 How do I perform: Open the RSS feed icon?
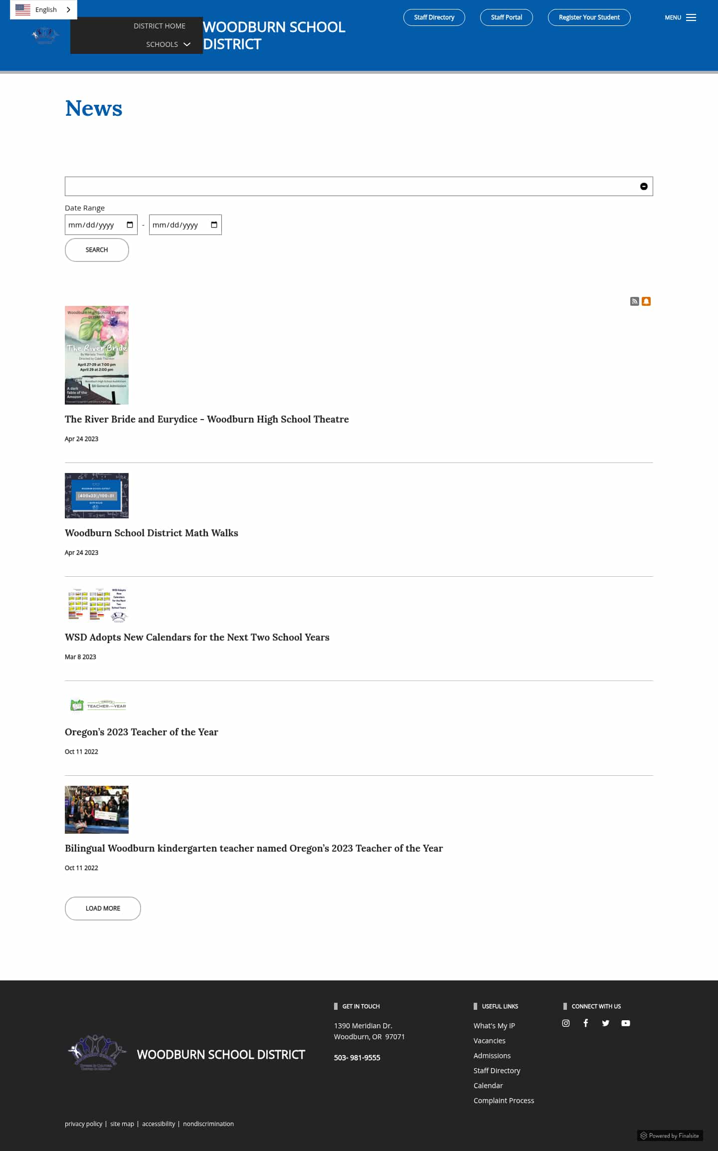coord(634,301)
